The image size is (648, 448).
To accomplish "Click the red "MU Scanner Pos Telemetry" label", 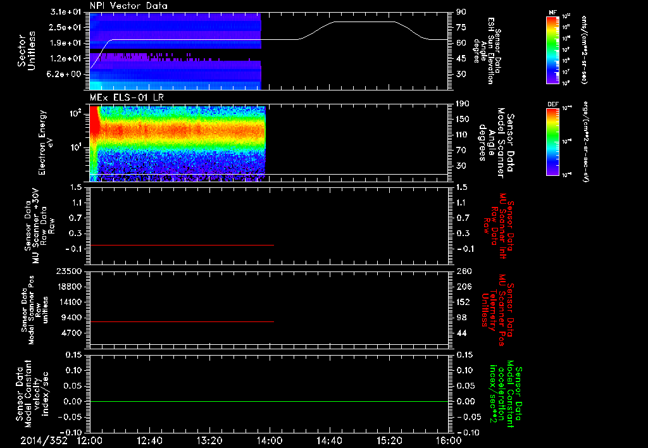I will click(497, 310).
